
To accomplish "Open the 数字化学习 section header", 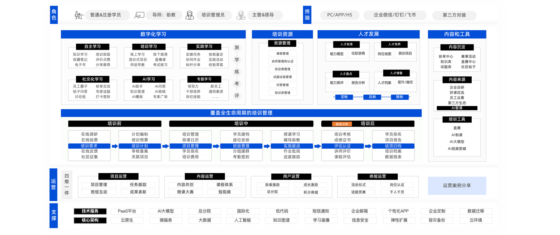I will coord(153,34).
